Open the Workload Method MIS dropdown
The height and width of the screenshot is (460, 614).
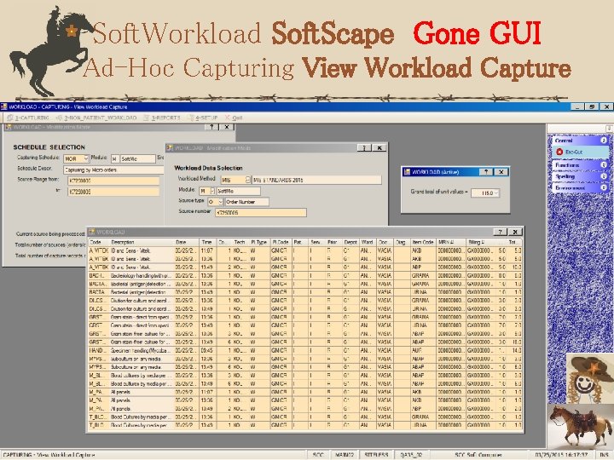[247, 180]
